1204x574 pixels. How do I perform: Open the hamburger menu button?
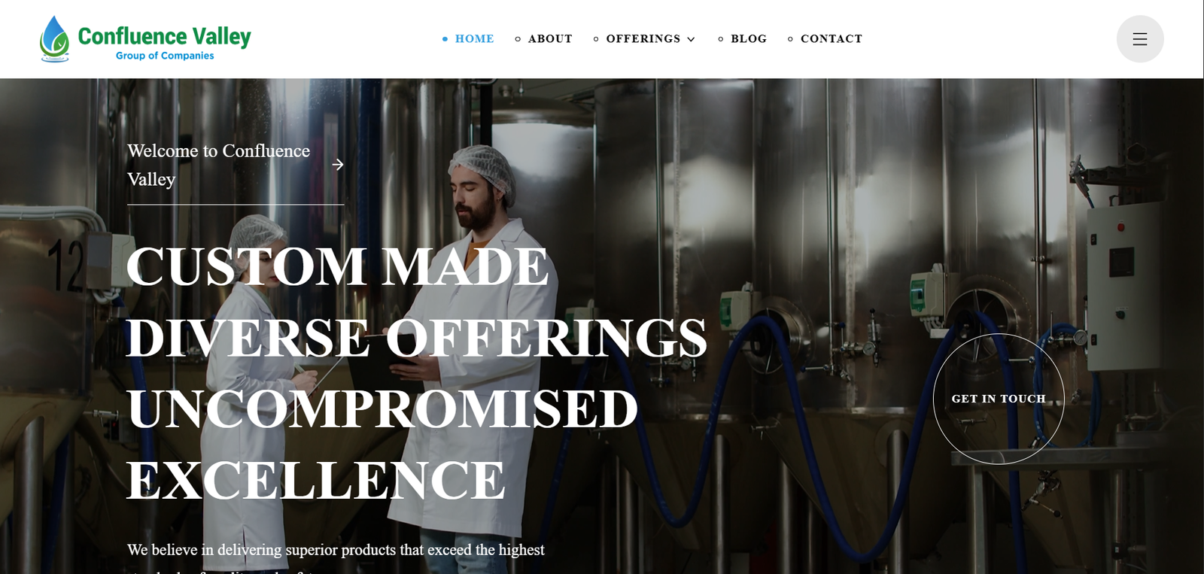coord(1140,39)
